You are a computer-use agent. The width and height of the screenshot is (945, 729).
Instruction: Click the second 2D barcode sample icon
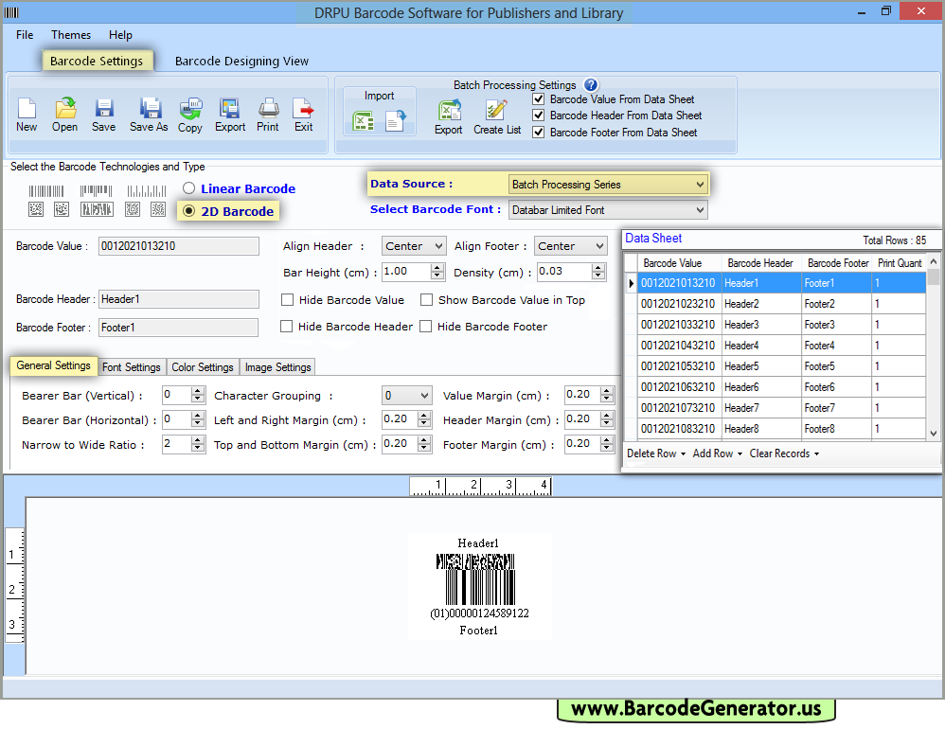pos(61,209)
